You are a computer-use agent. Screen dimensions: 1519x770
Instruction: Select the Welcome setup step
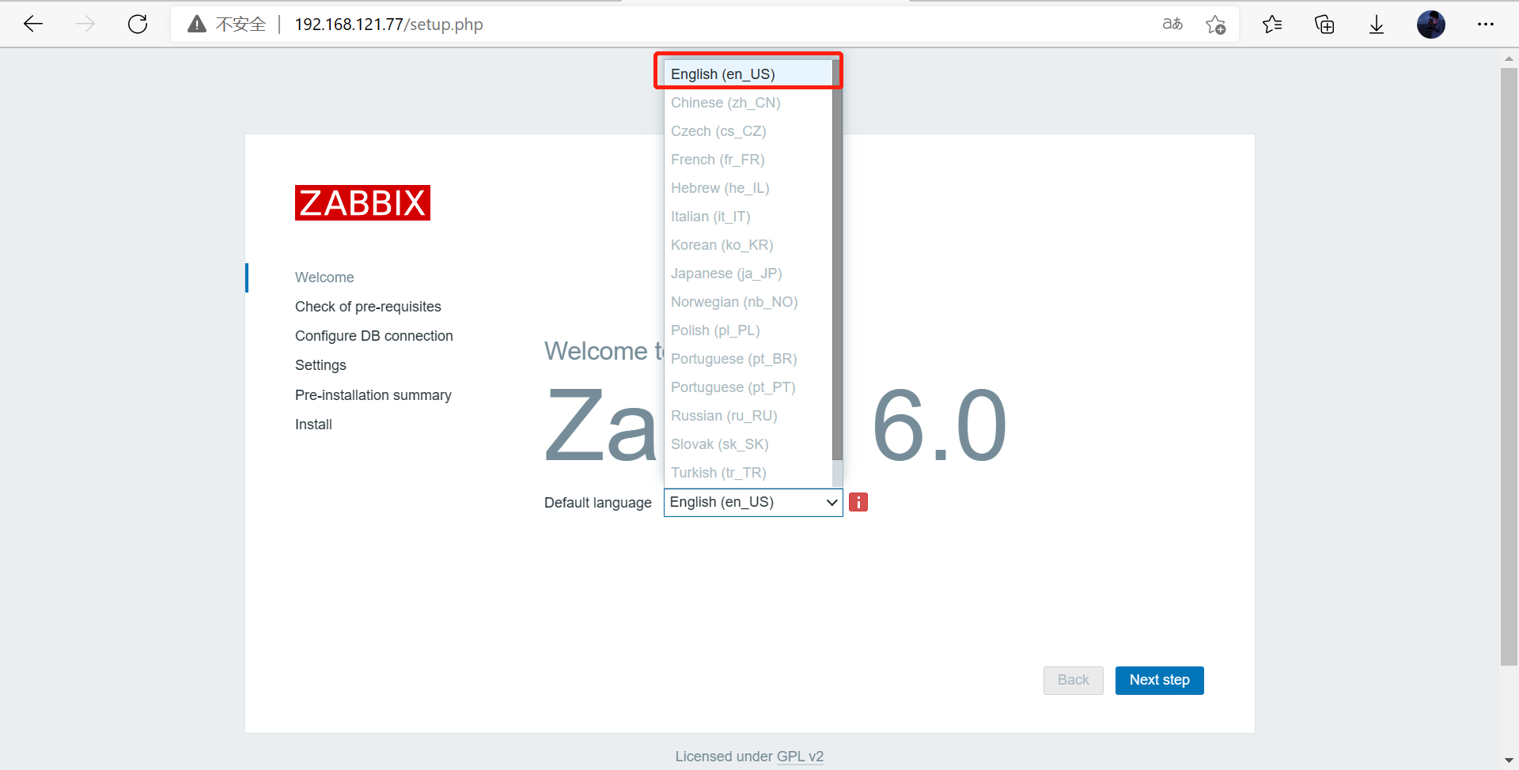coord(324,277)
